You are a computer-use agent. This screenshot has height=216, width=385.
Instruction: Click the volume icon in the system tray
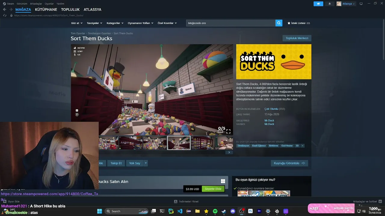coord(364,211)
